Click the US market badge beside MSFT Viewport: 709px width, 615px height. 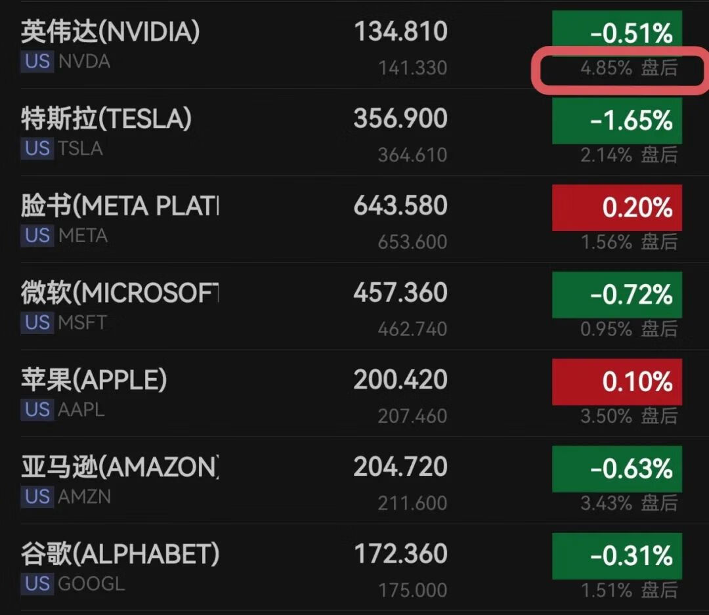pos(37,322)
